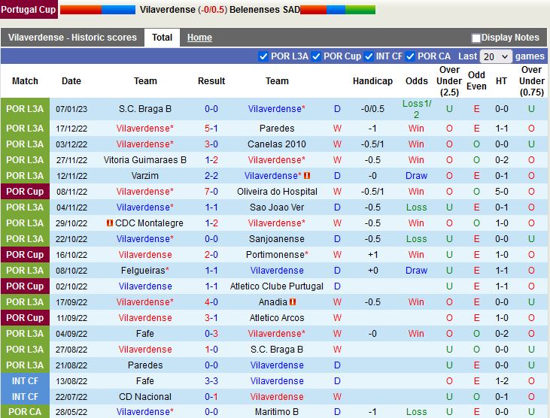
Task: Toggle the POR L3A filter checkbox
Action: coord(263,56)
